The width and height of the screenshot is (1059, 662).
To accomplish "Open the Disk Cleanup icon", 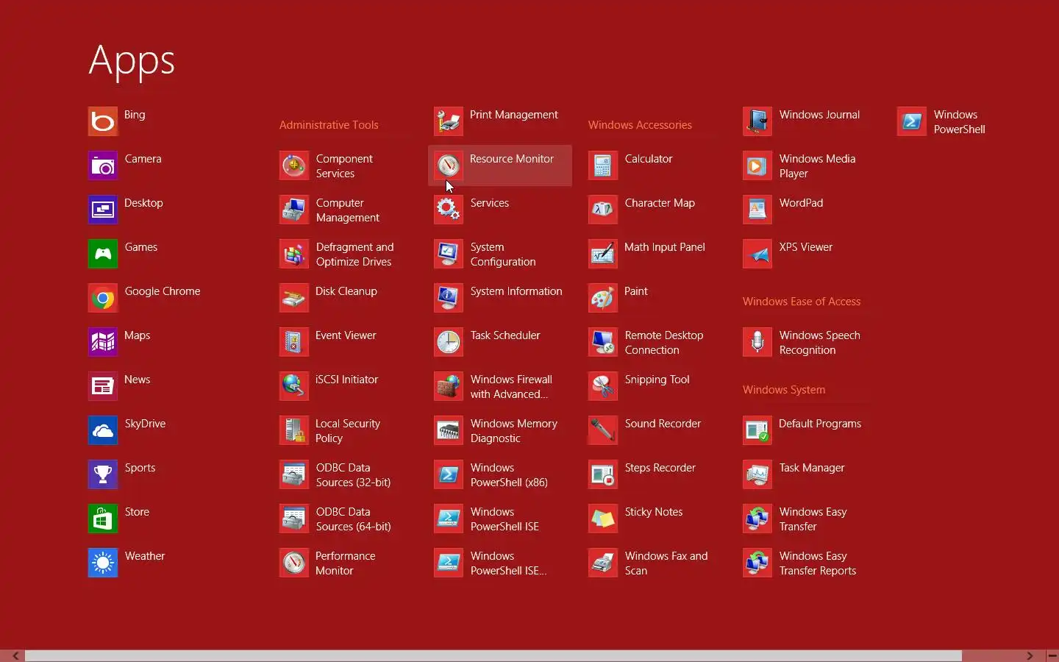I will pos(294,298).
